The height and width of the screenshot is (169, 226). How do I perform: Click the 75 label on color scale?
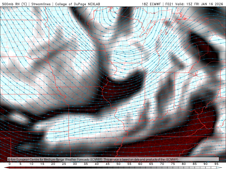point(173,164)
